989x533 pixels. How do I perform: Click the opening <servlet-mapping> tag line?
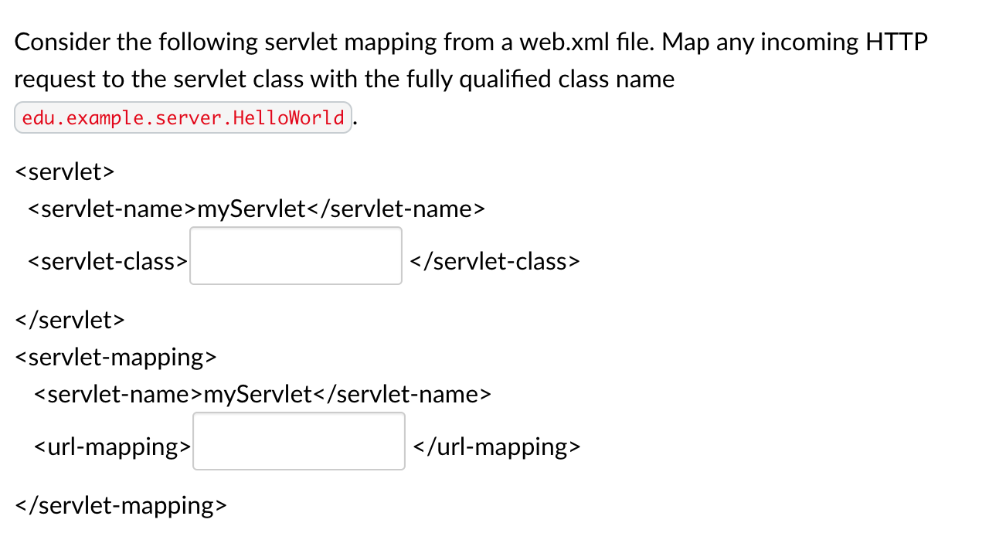point(116,358)
